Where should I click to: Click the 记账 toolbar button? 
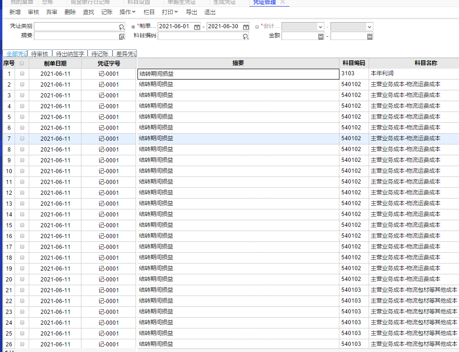[107, 12]
